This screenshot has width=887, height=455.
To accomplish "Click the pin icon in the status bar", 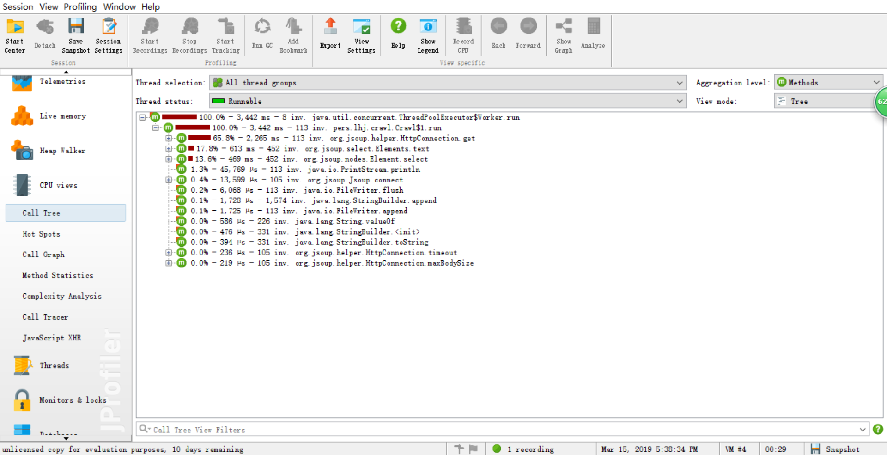I will point(459,449).
